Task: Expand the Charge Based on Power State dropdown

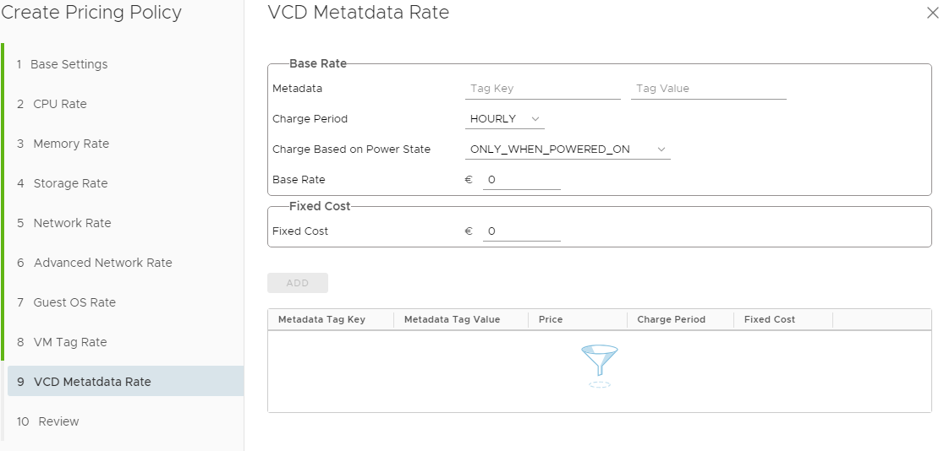Action: tap(568, 149)
